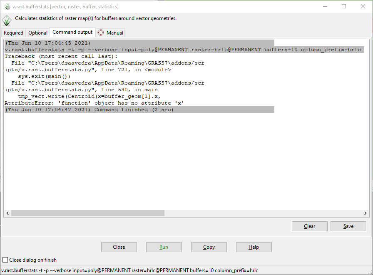The height and width of the screenshot is (275, 373).
Task: Click the horizontal scrollbar thumb
Action: 87,213
